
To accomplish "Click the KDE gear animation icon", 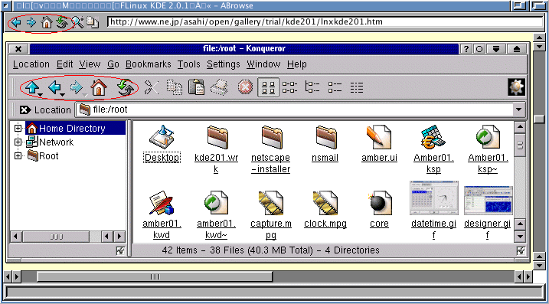I will 516,87.
